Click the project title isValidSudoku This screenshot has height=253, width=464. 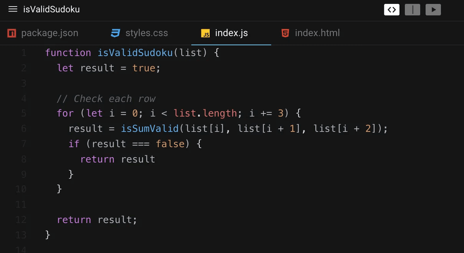[52, 9]
